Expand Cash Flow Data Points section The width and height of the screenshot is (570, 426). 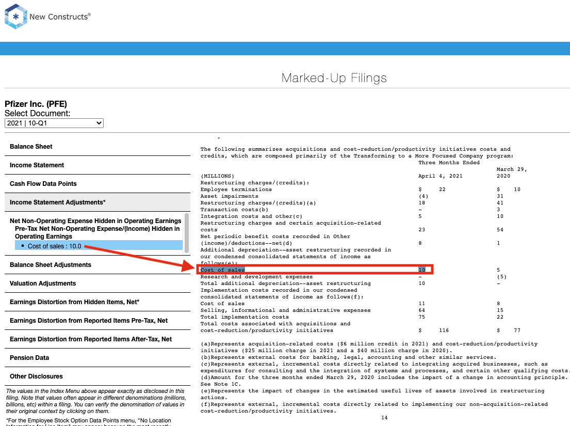pos(97,184)
